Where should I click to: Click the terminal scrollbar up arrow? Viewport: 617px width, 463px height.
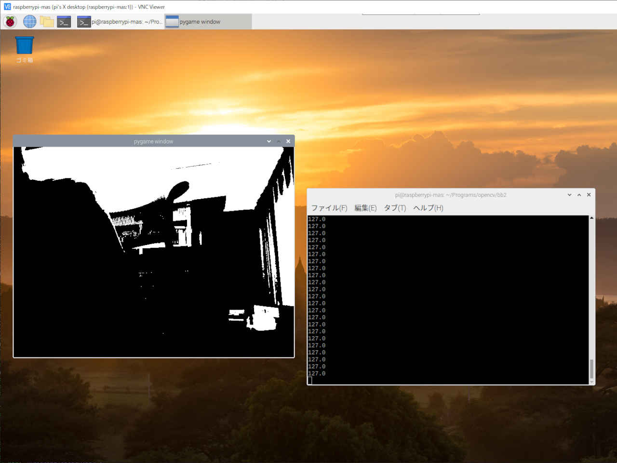pos(591,218)
